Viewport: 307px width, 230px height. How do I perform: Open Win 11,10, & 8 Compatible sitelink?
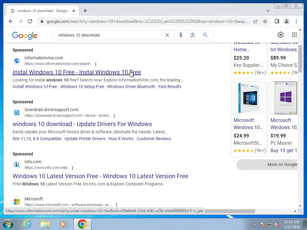click(37, 139)
